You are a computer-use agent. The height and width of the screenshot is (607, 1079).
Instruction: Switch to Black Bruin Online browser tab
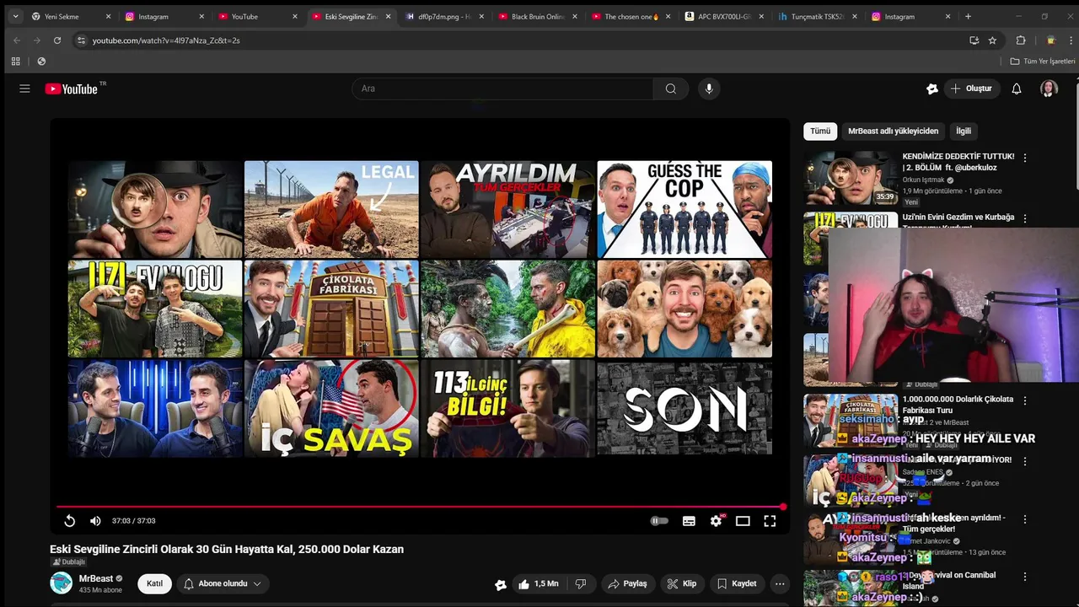click(537, 16)
